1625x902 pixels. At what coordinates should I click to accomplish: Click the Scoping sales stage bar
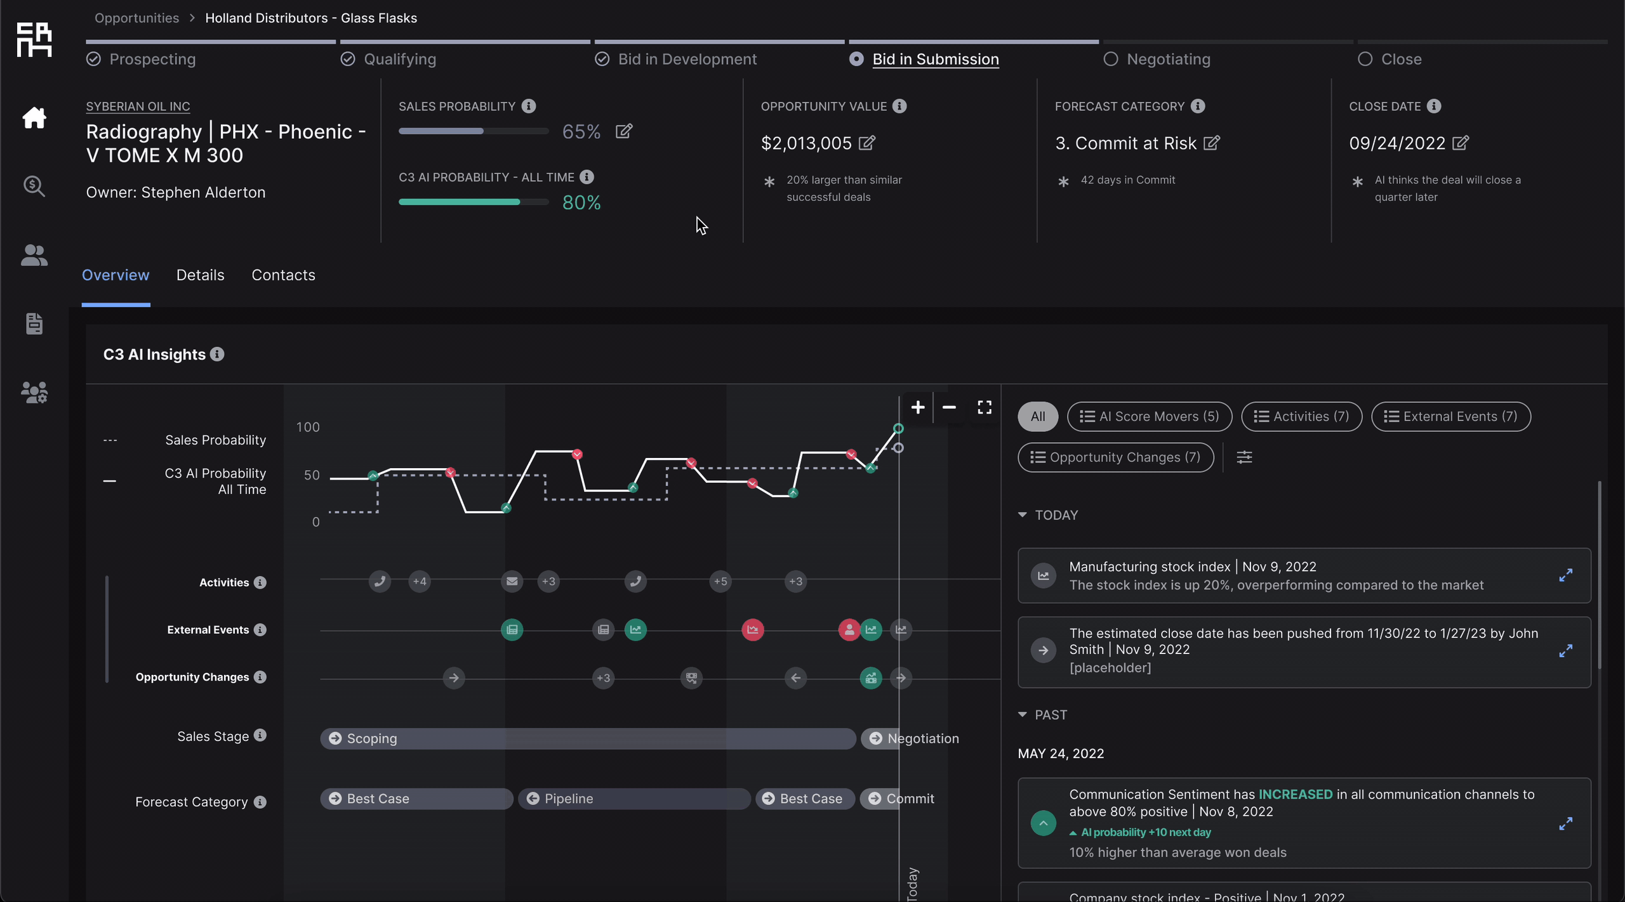(588, 738)
